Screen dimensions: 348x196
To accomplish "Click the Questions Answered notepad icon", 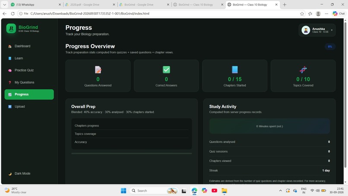I will click(98, 70).
